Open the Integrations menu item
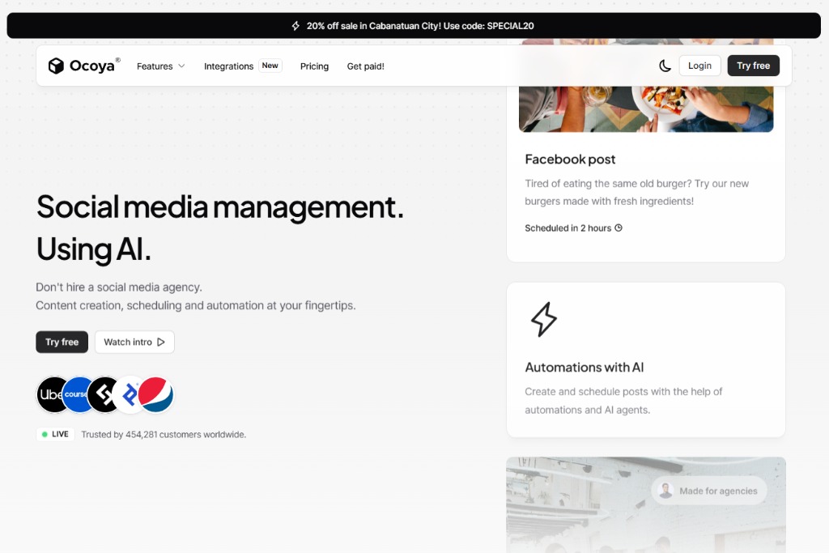This screenshot has width=829, height=553. tap(228, 66)
